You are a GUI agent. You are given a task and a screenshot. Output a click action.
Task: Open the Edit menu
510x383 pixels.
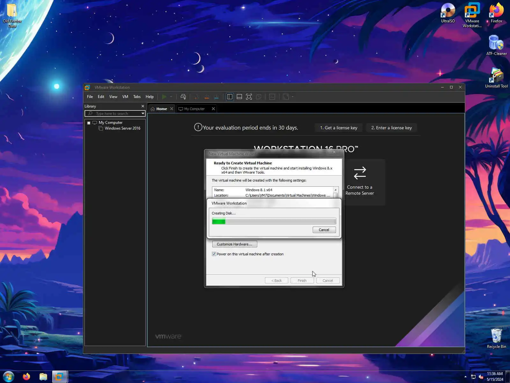coord(101,97)
